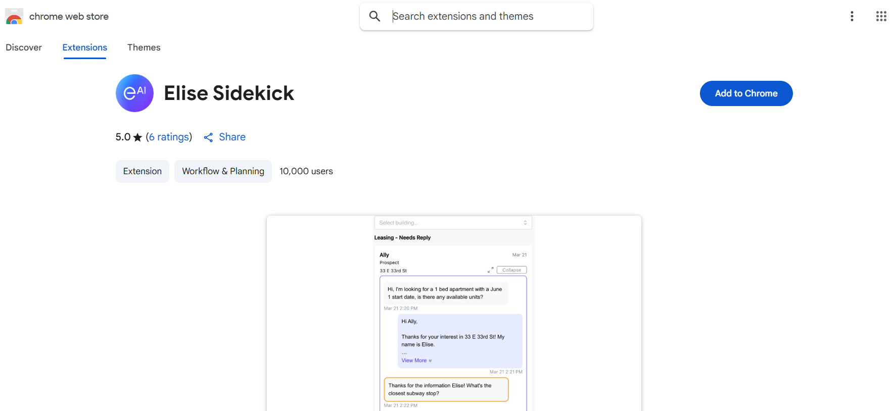This screenshot has width=894, height=411.
Task: Click the Ally prospect name
Action: tap(385, 255)
